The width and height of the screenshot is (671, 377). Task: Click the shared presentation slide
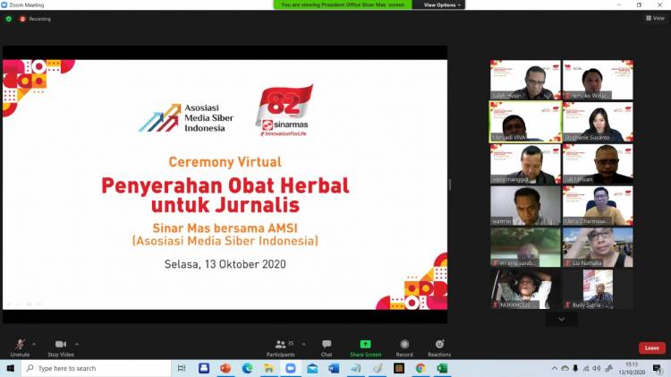pos(225,184)
